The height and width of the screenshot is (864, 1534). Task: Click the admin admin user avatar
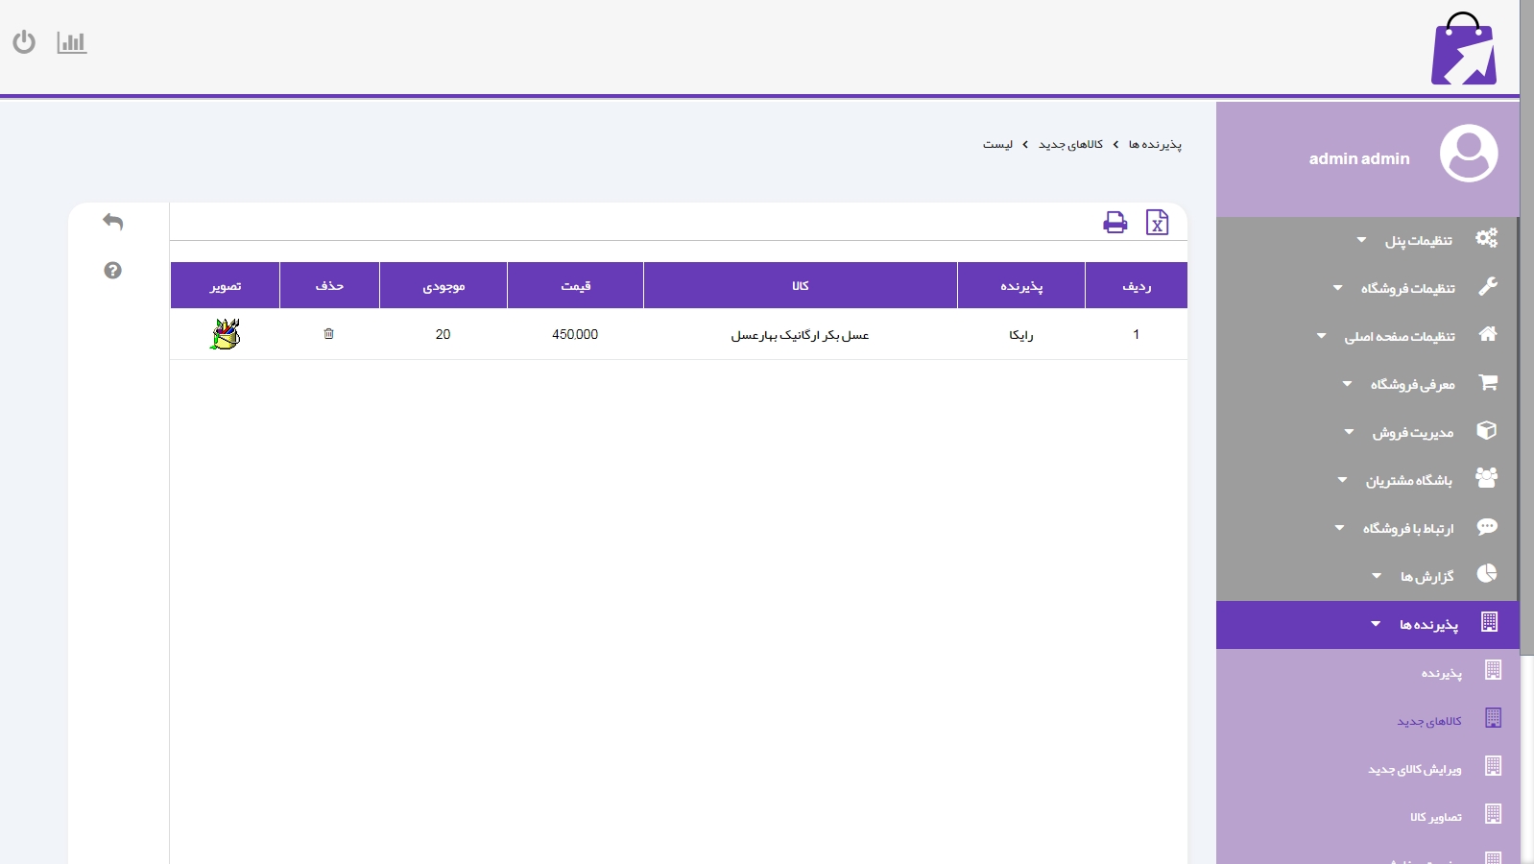tap(1468, 154)
